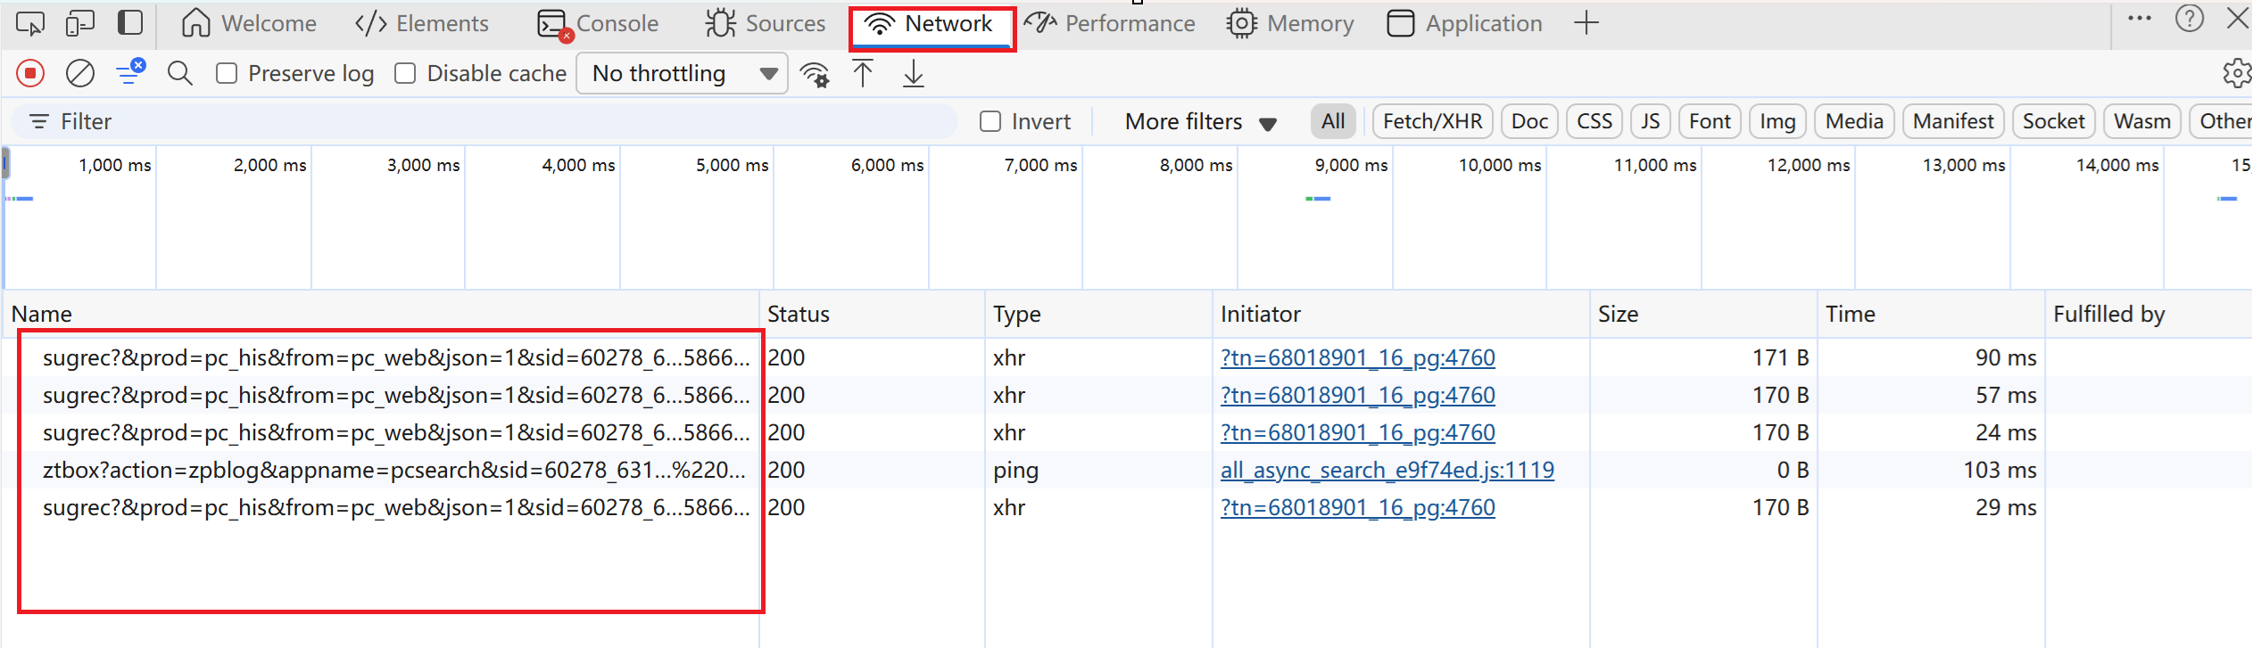Image resolution: width=2252 pixels, height=648 pixels.
Task: Export HAR file with down arrow
Action: (913, 73)
